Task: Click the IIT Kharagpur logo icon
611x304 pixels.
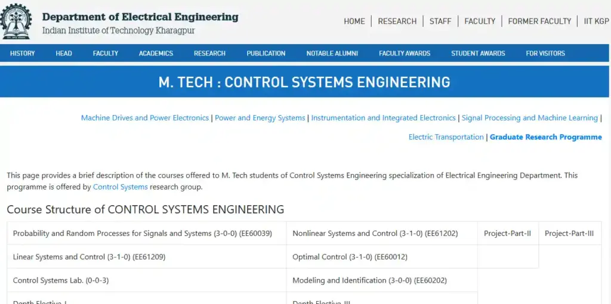Action: click(16, 21)
